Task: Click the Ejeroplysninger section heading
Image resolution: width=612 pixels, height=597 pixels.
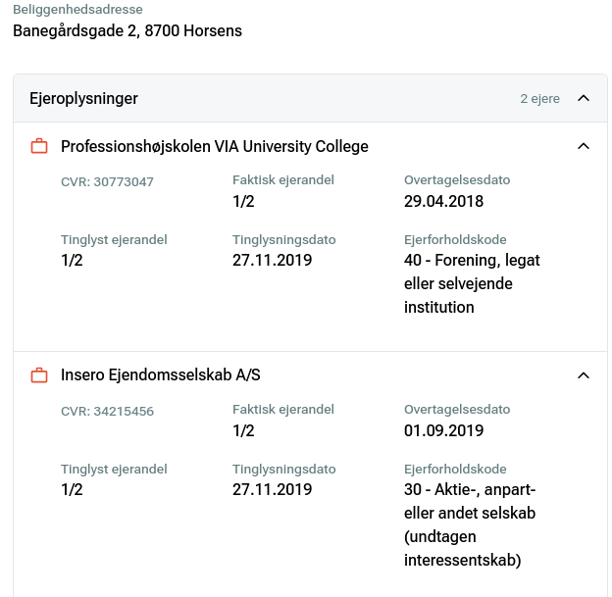Action: click(83, 99)
